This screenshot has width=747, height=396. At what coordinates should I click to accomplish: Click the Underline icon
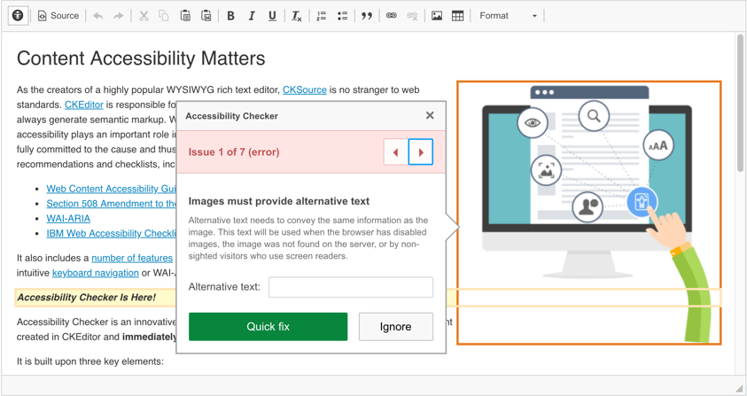272,16
